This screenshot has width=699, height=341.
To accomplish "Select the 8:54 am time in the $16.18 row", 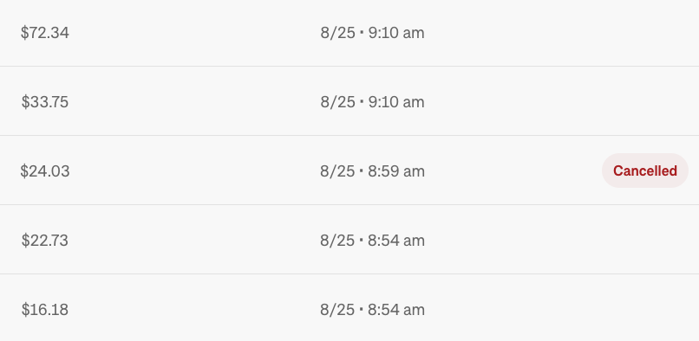I will (396, 309).
